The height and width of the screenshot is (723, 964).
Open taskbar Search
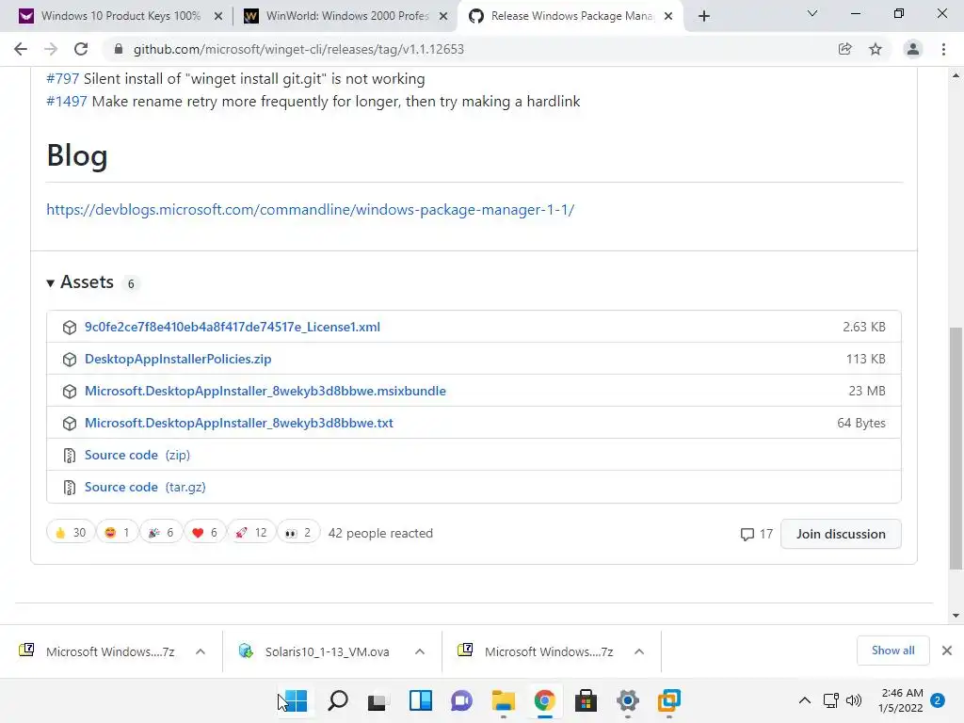click(338, 700)
